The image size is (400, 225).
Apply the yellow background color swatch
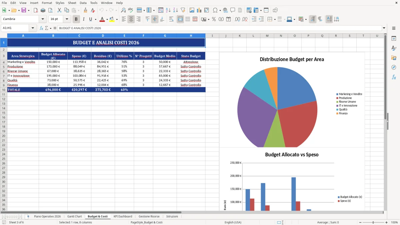(x=112, y=19)
